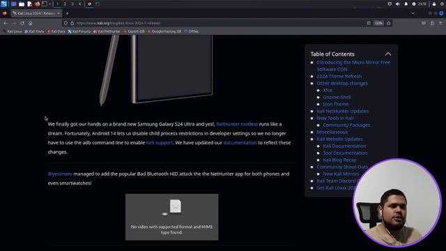Open the notifications bell icon
The height and width of the screenshot is (251, 446).
click(406, 4)
